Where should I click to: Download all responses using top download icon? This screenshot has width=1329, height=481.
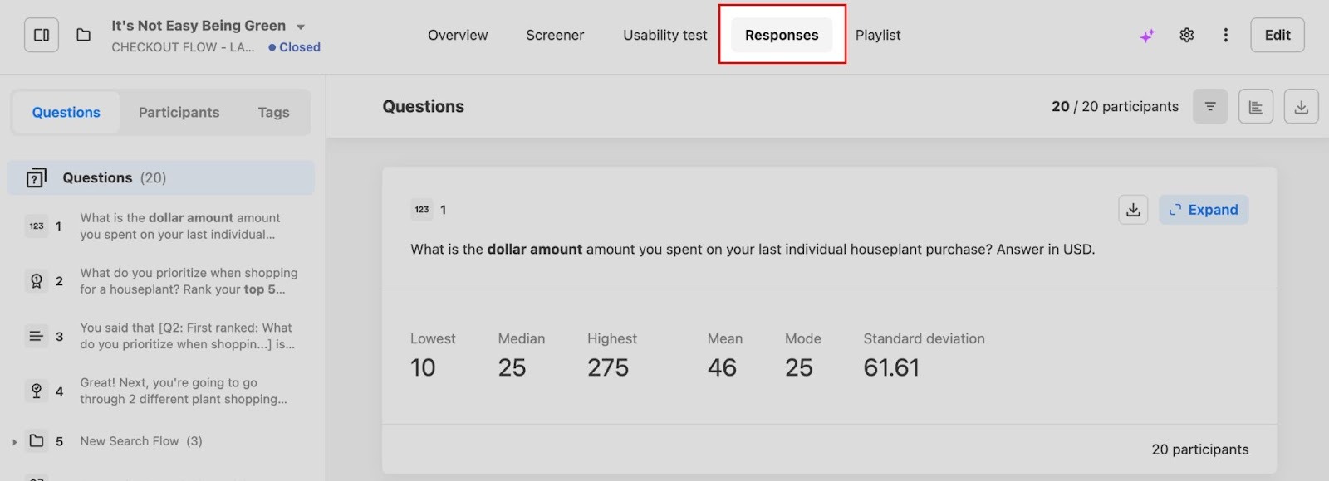(1301, 106)
